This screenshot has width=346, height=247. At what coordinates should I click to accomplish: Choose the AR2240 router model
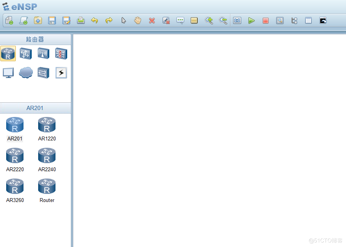(x=47, y=160)
